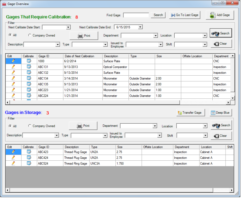Click the Edit pencil for gage ABC131
Screen dimensions: 243x199
tap(13, 67)
